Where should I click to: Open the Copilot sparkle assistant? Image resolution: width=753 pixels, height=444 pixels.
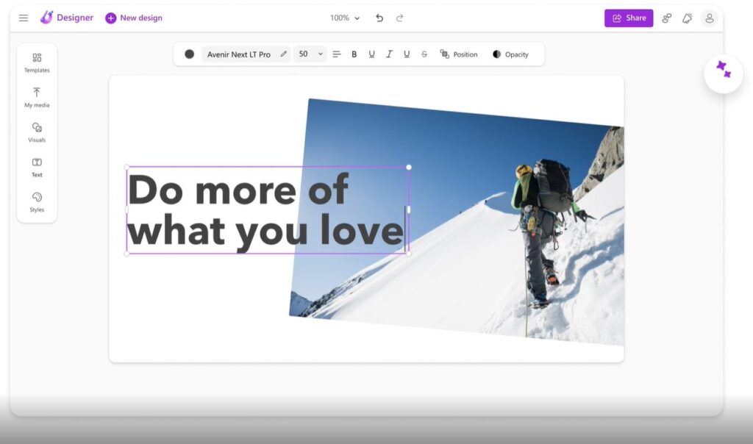(x=723, y=74)
